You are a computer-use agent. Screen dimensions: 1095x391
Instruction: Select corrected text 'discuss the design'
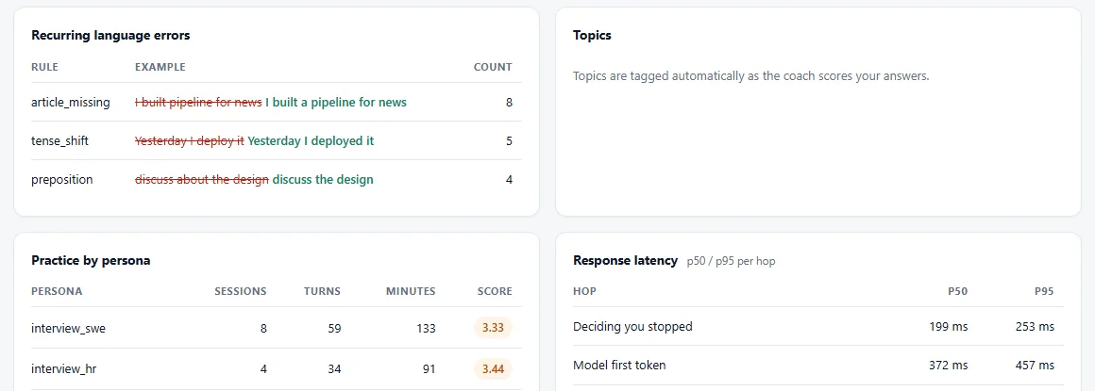click(x=323, y=179)
